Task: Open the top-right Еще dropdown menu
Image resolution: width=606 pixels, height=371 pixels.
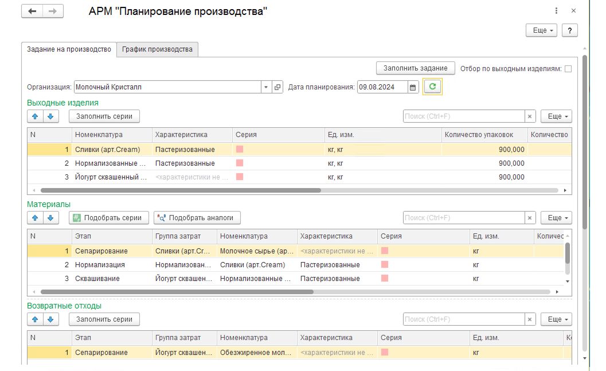Action: (541, 30)
